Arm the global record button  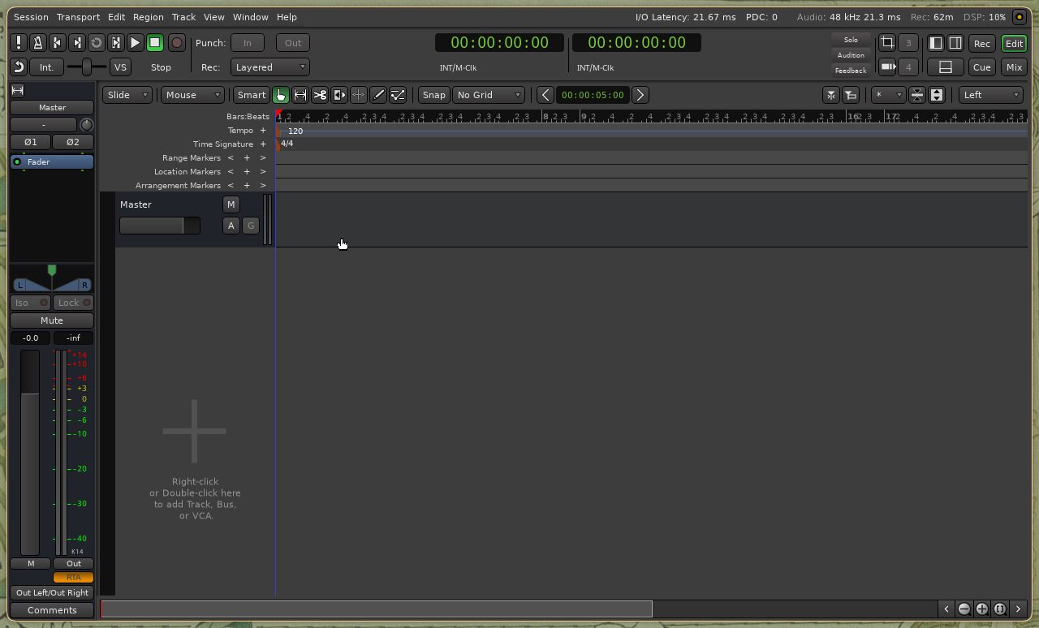[x=176, y=43]
